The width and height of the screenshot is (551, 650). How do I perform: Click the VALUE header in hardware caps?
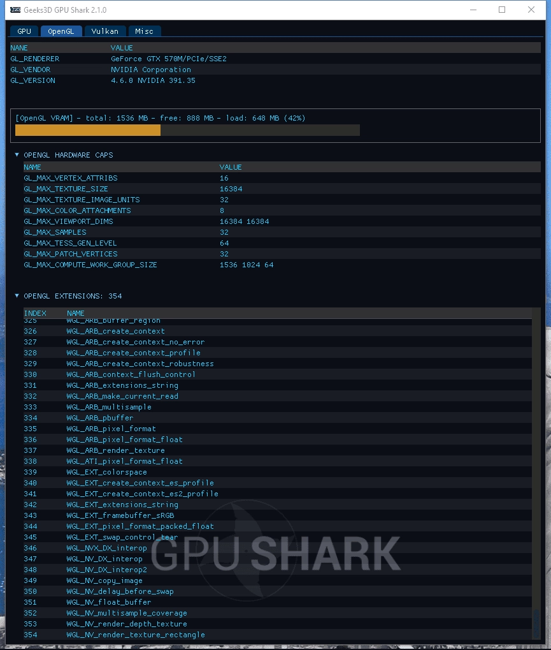click(231, 166)
